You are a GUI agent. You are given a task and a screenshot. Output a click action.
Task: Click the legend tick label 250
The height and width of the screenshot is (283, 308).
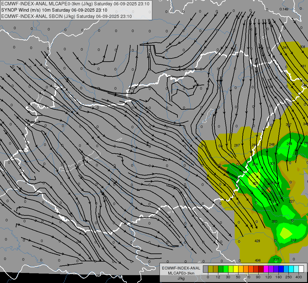(288, 277)
